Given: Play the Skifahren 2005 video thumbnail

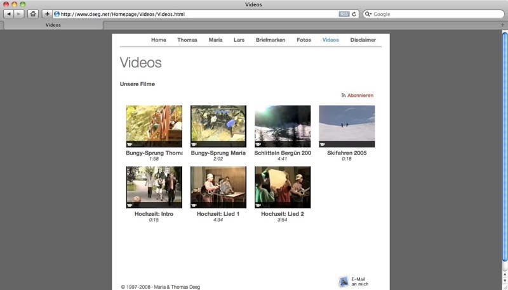Looking at the screenshot, I should (x=347, y=126).
